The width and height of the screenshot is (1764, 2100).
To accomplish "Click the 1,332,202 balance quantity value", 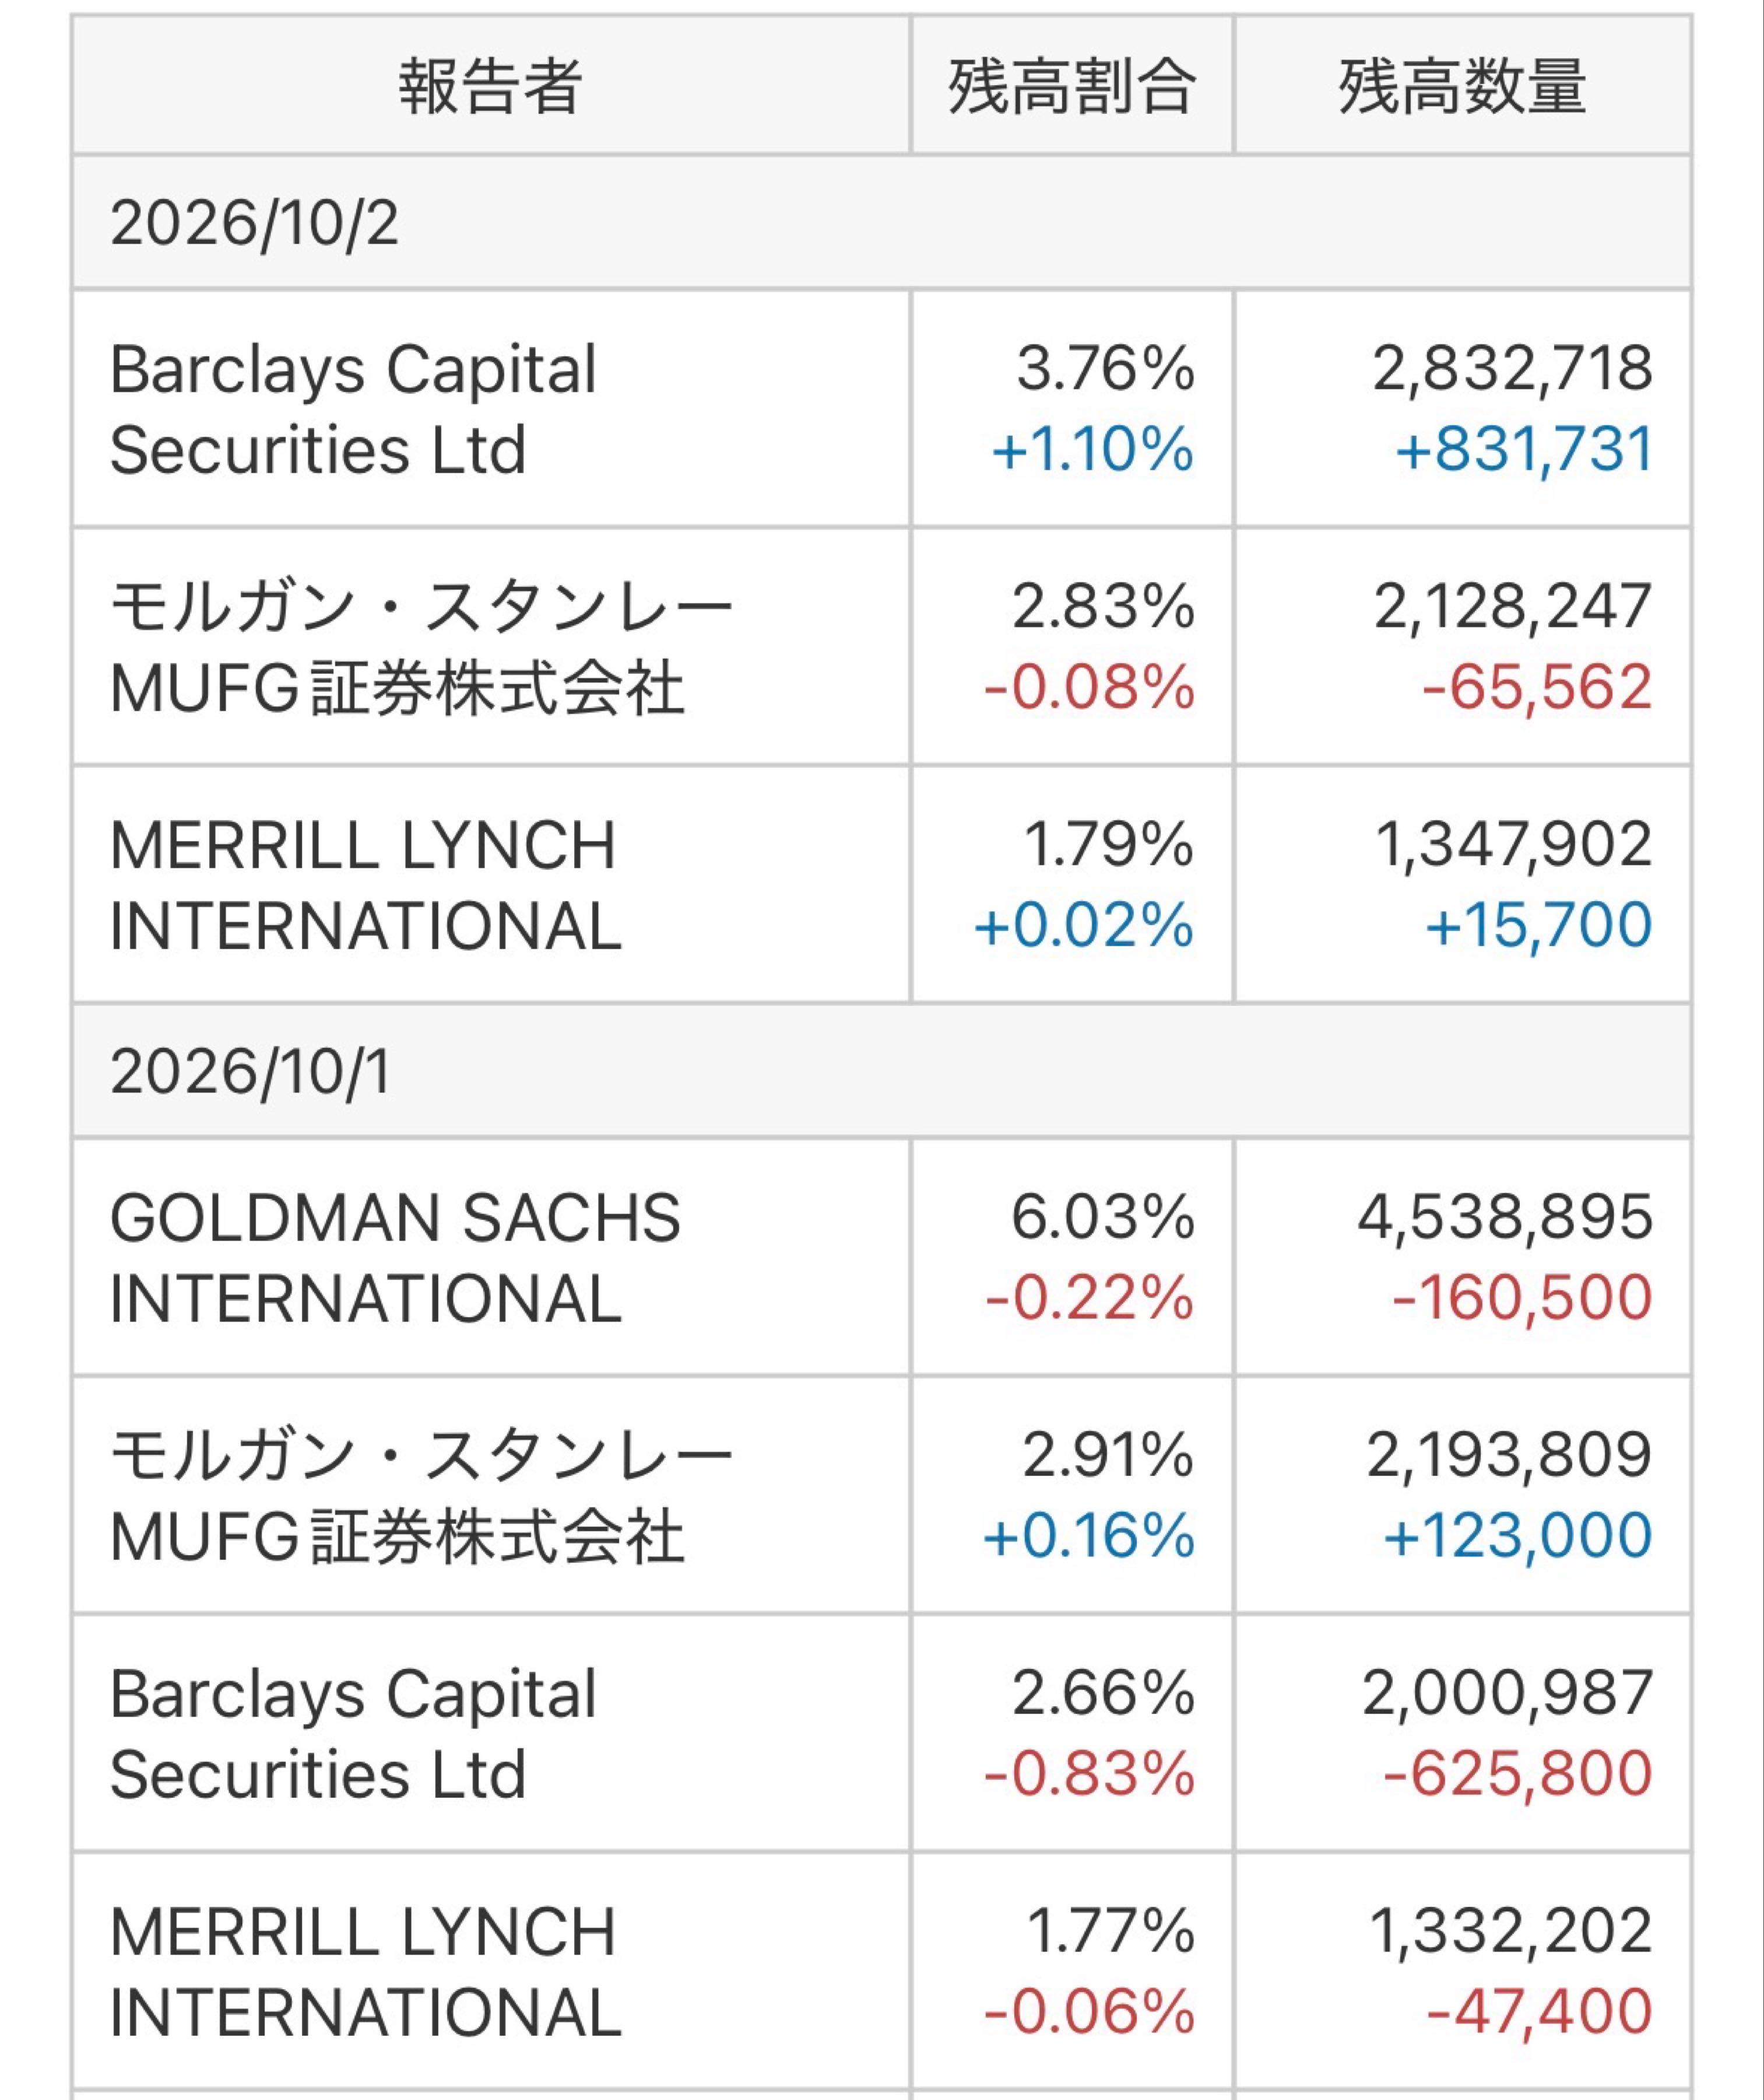I will tap(1510, 1931).
